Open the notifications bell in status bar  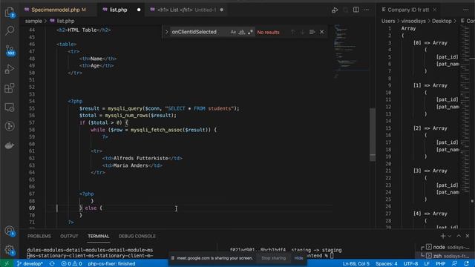pyautogui.click(x=467, y=264)
